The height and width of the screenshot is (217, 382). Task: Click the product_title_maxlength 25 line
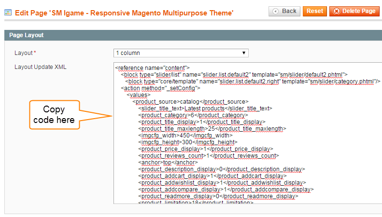212,129
